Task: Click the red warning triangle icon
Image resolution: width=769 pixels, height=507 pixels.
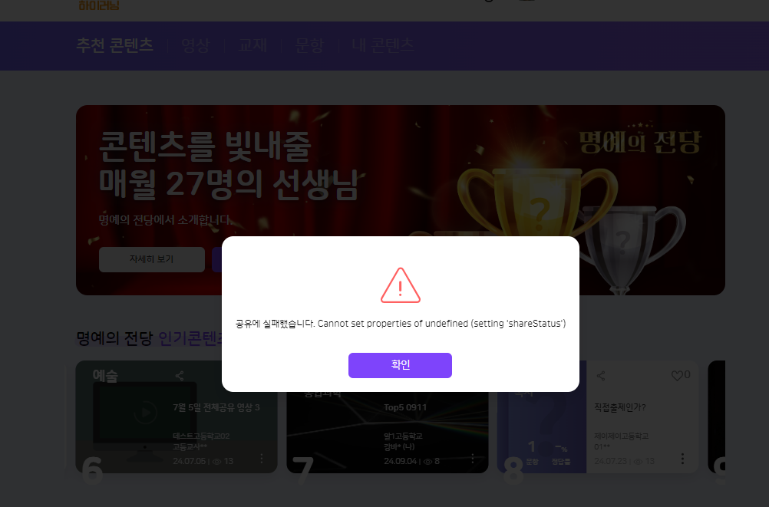Action: (x=400, y=285)
